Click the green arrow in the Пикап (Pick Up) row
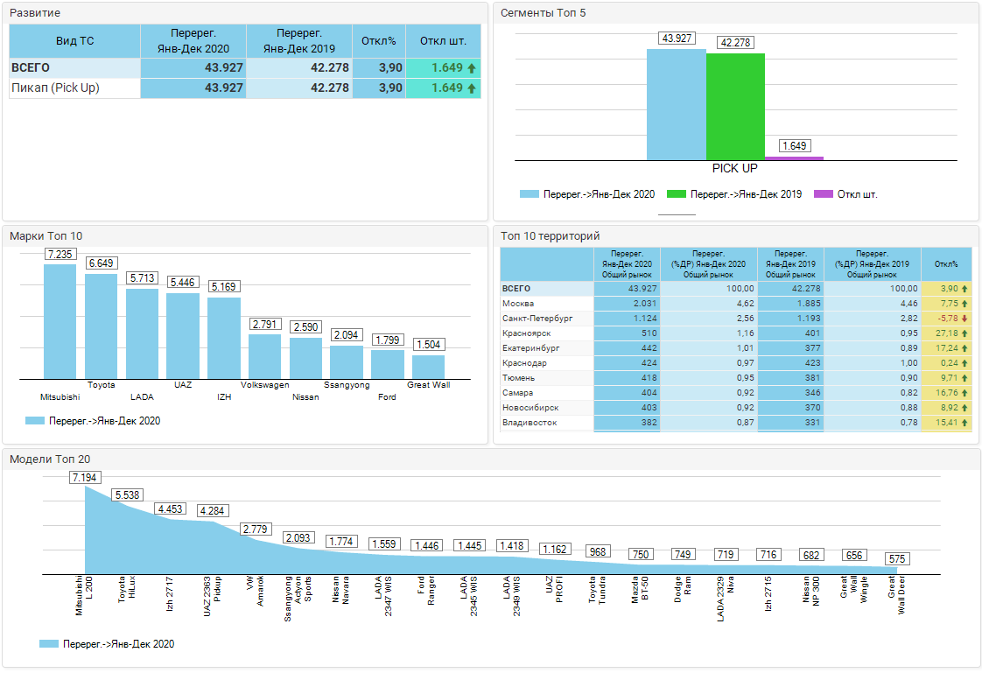This screenshot has height=694, width=982. [x=472, y=88]
